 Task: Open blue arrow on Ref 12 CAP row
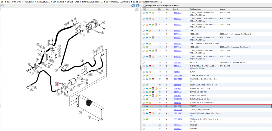147,43
